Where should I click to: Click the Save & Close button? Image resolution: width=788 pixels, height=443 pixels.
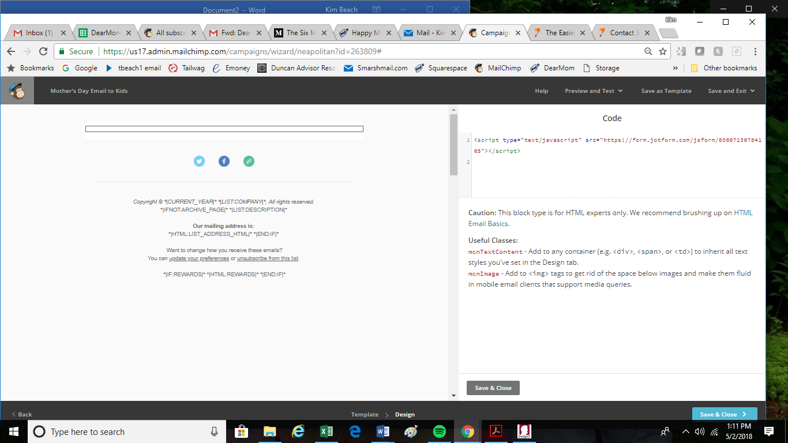[x=493, y=388]
